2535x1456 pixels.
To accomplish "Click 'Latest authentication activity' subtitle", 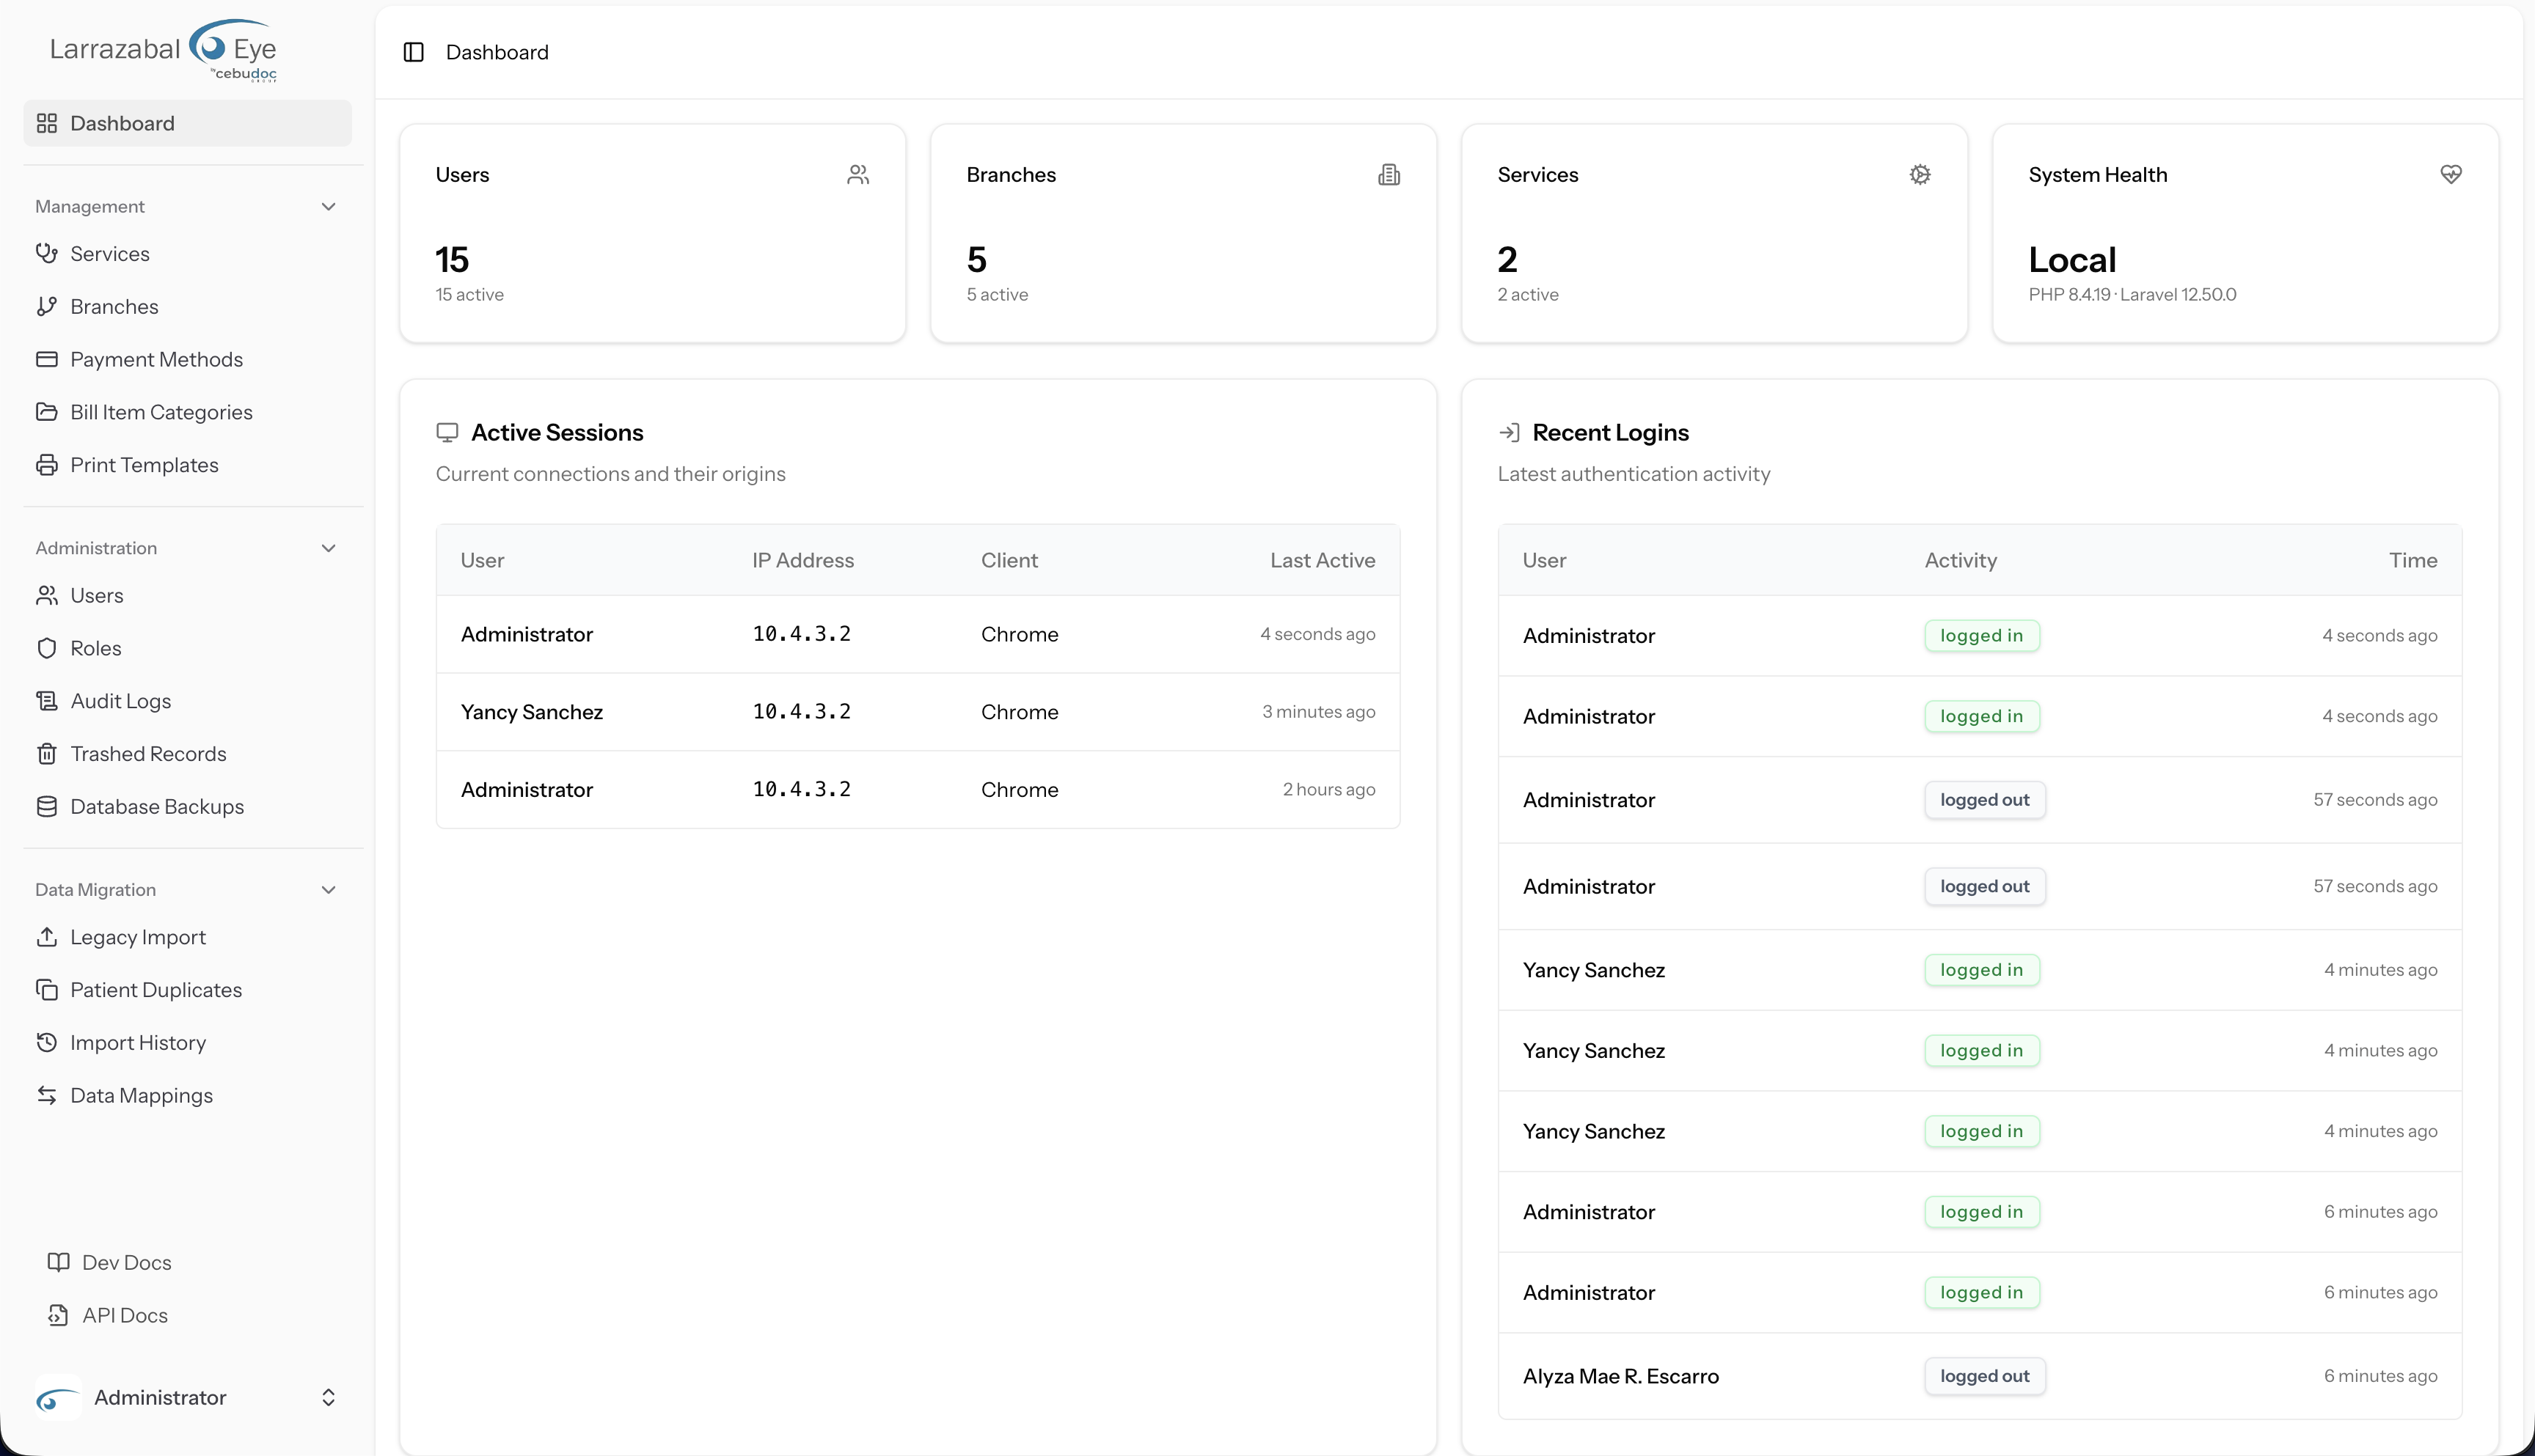I will pos(1634,474).
